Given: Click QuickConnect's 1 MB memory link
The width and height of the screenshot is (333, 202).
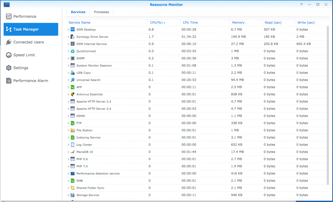Looking at the screenshot, I should coord(235,51).
